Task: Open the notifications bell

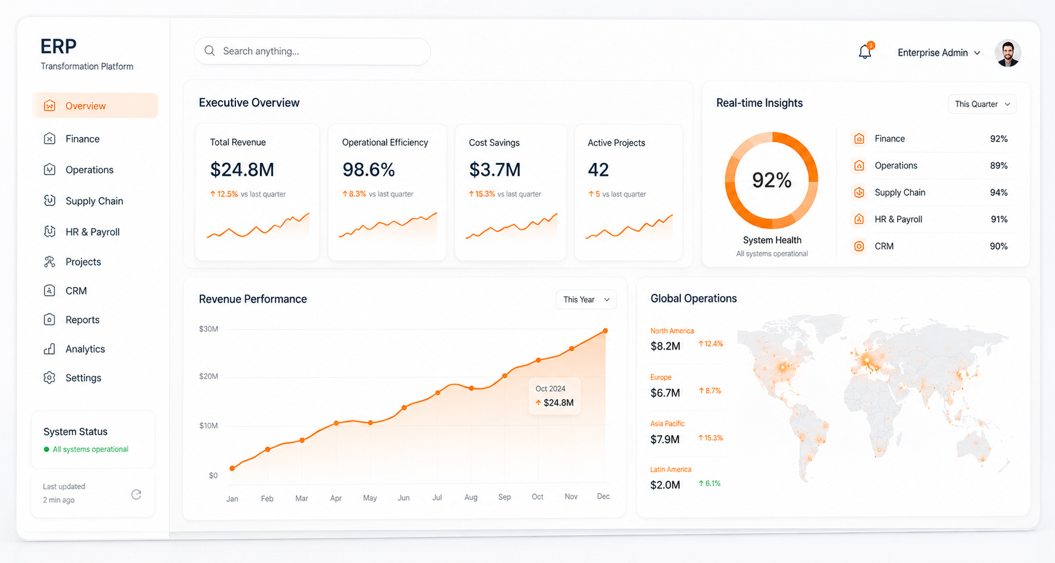Action: point(865,52)
